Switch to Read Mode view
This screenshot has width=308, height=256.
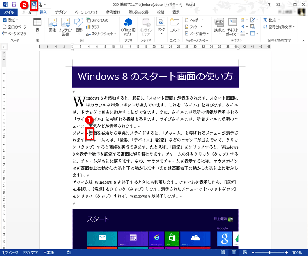pos(223,252)
